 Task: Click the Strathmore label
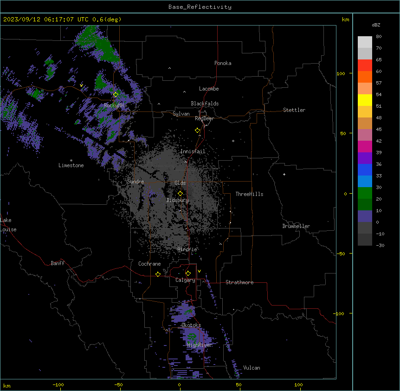pyautogui.click(x=239, y=282)
